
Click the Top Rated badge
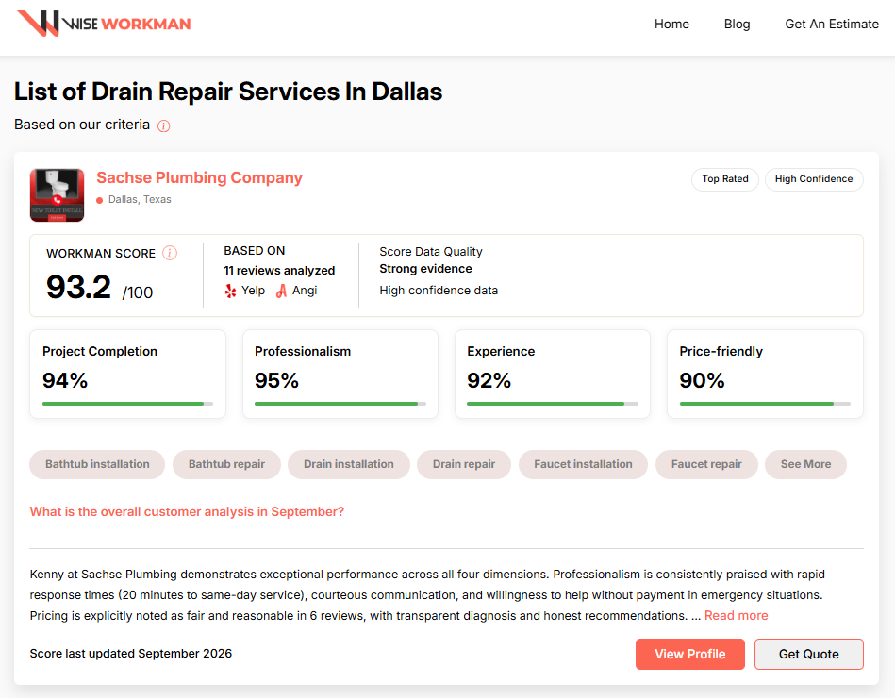(x=725, y=179)
